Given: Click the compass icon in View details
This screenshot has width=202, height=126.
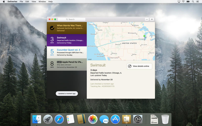Looking at the screenshot, I should [130, 66].
